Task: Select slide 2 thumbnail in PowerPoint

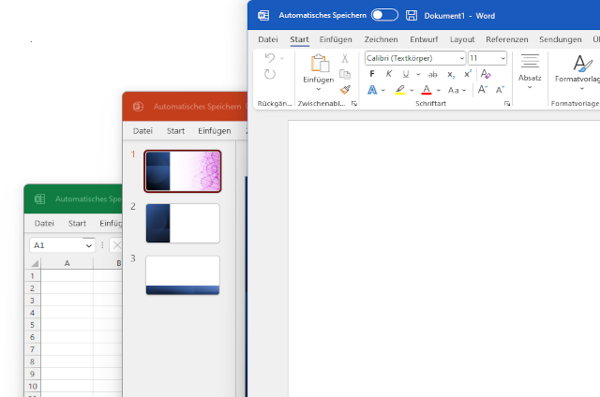Action: 183,223
